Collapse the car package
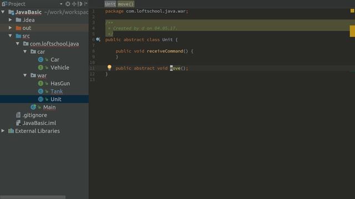This screenshot has height=199, width=355. (25, 51)
